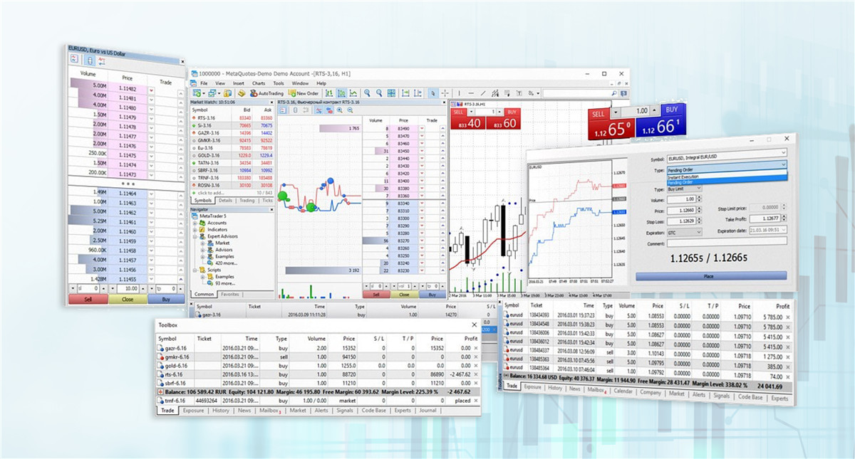Click the 10.00 volume field in EURUSD depth window
The image size is (855, 459).
pos(128,288)
